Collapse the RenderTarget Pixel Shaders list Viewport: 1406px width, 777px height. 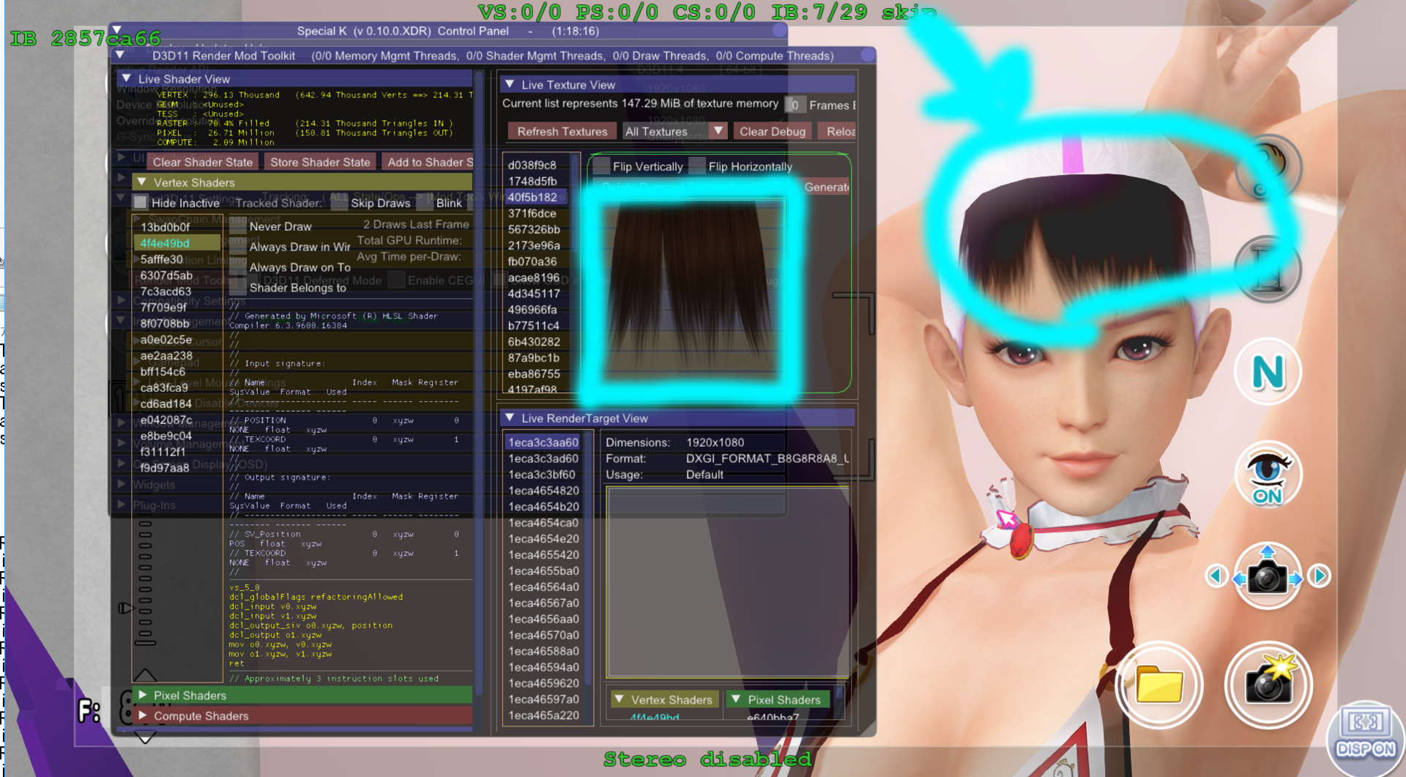coord(736,699)
